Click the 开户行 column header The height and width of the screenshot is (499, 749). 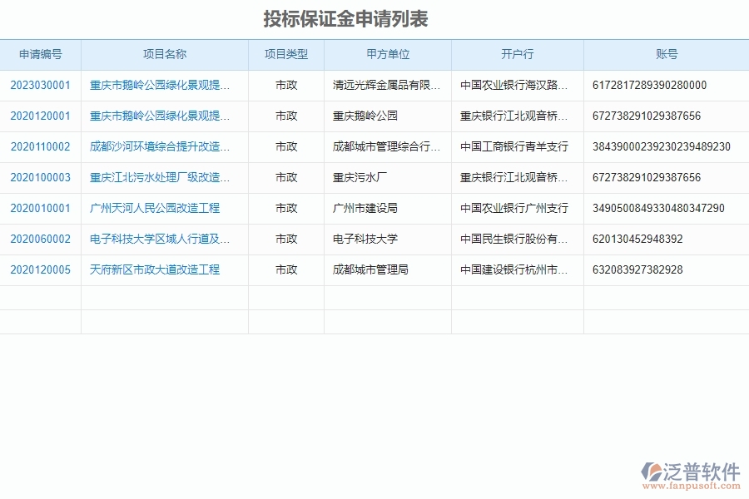click(516, 55)
